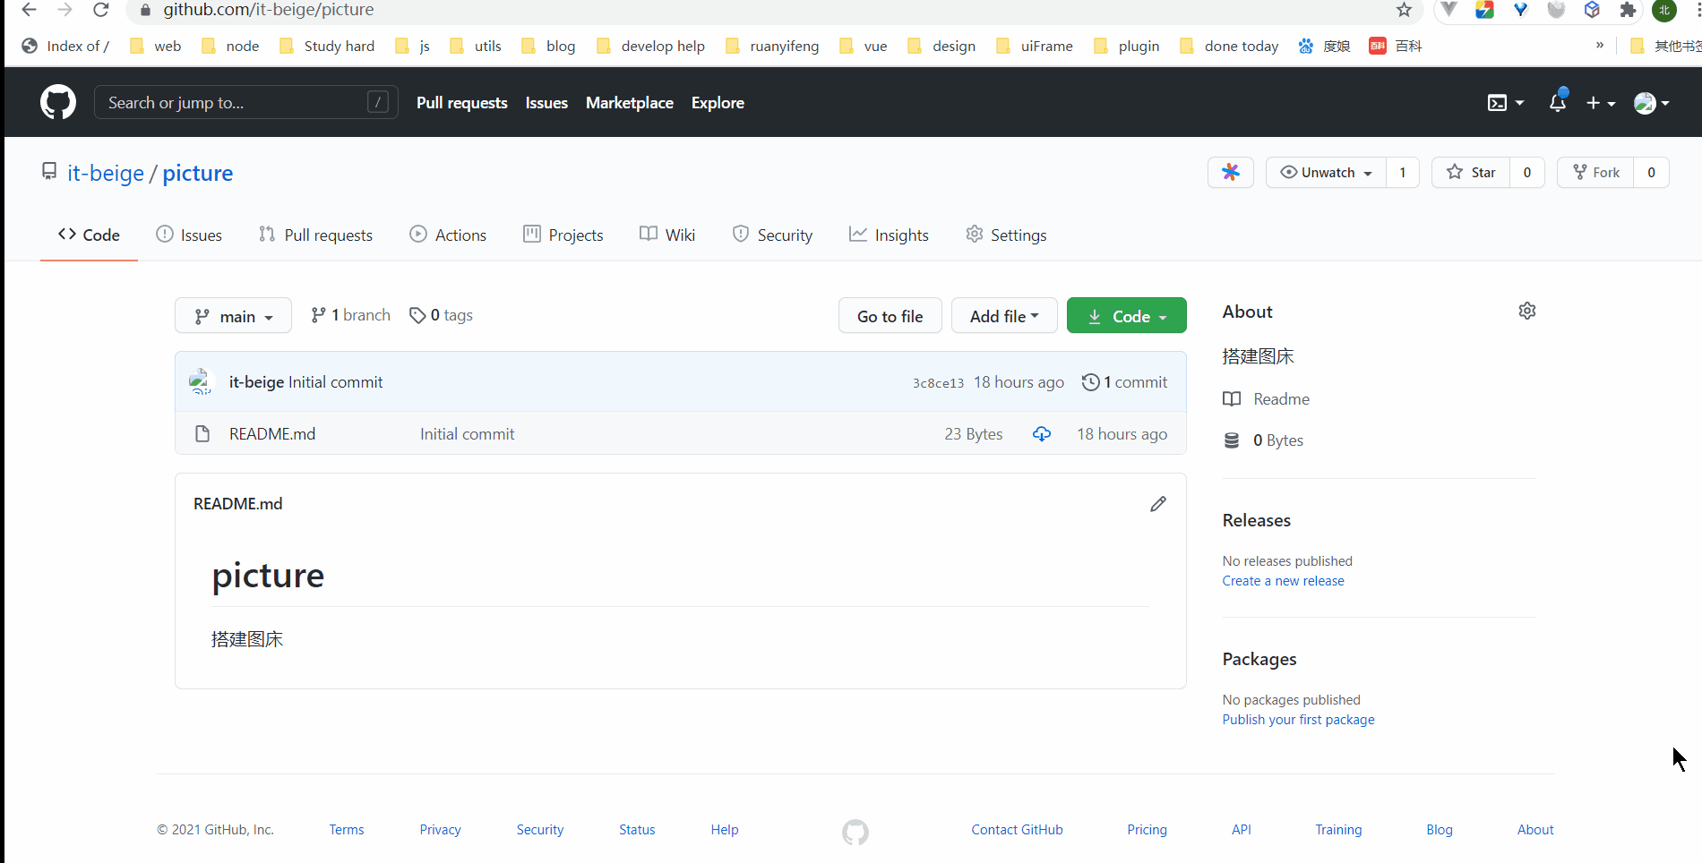The height and width of the screenshot is (863, 1702).
Task: Click the watchers count 1
Action: coord(1403,172)
